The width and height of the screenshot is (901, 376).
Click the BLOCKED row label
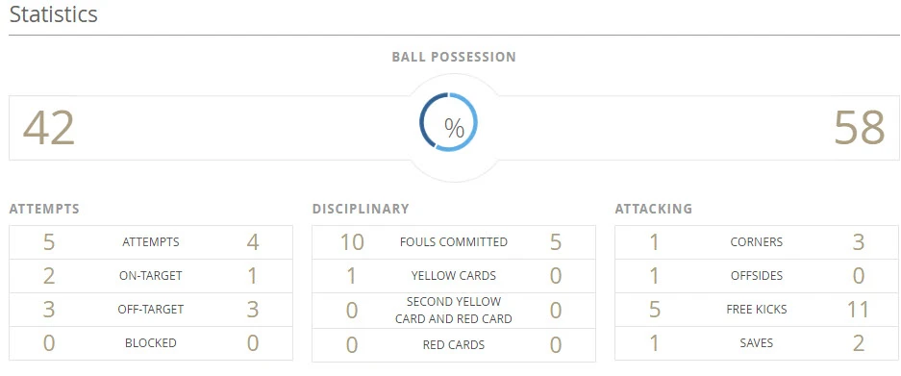(151, 343)
